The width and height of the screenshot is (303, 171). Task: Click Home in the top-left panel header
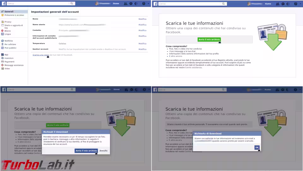[116, 3]
